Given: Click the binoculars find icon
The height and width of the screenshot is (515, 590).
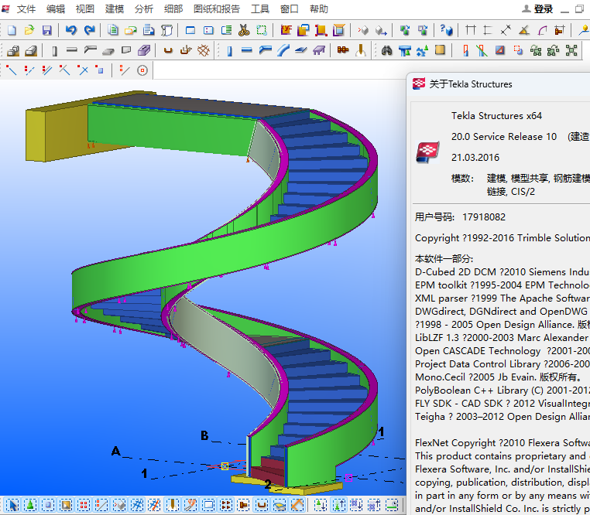Looking at the screenshot, I should (x=386, y=50).
